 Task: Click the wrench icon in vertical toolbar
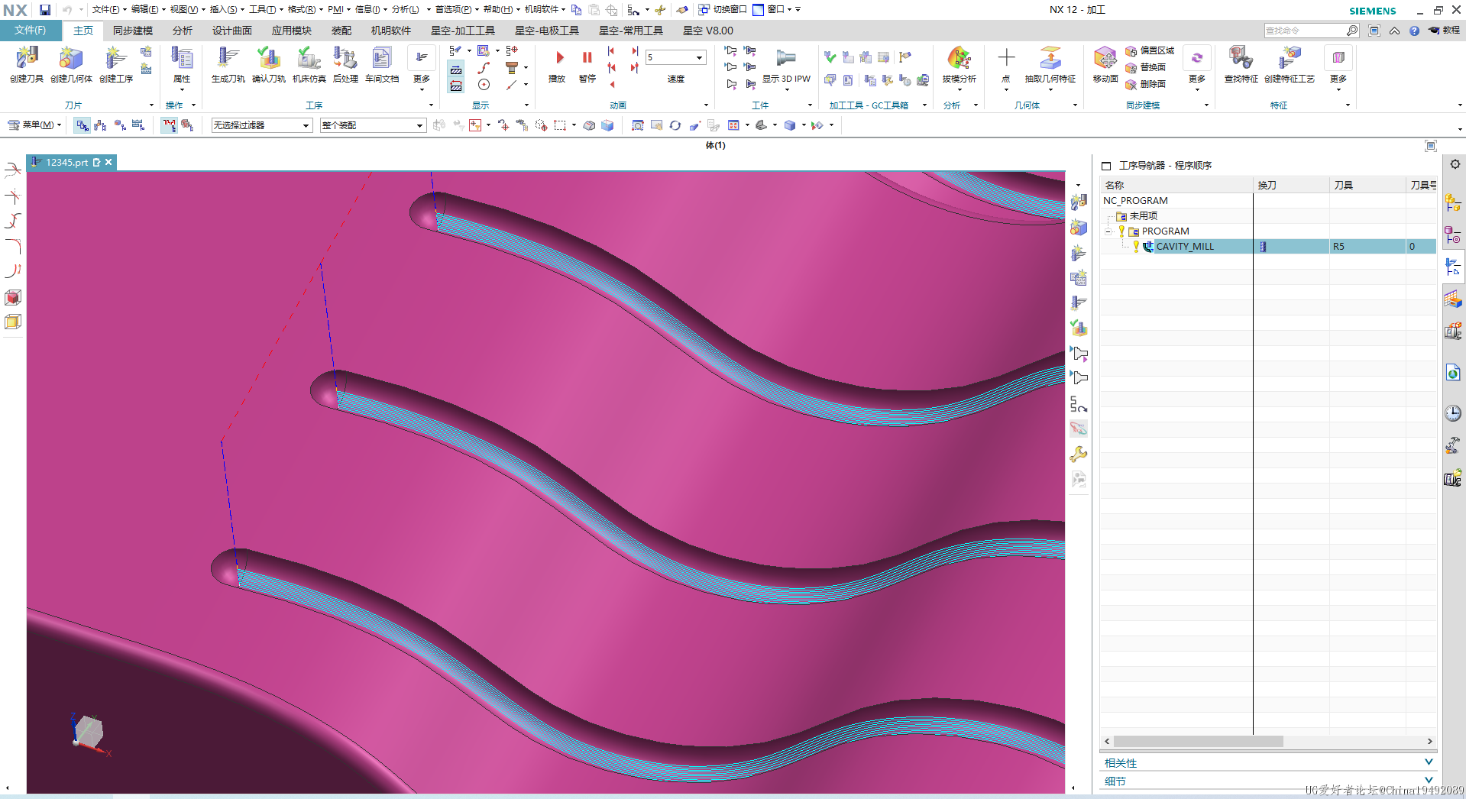coord(1078,454)
